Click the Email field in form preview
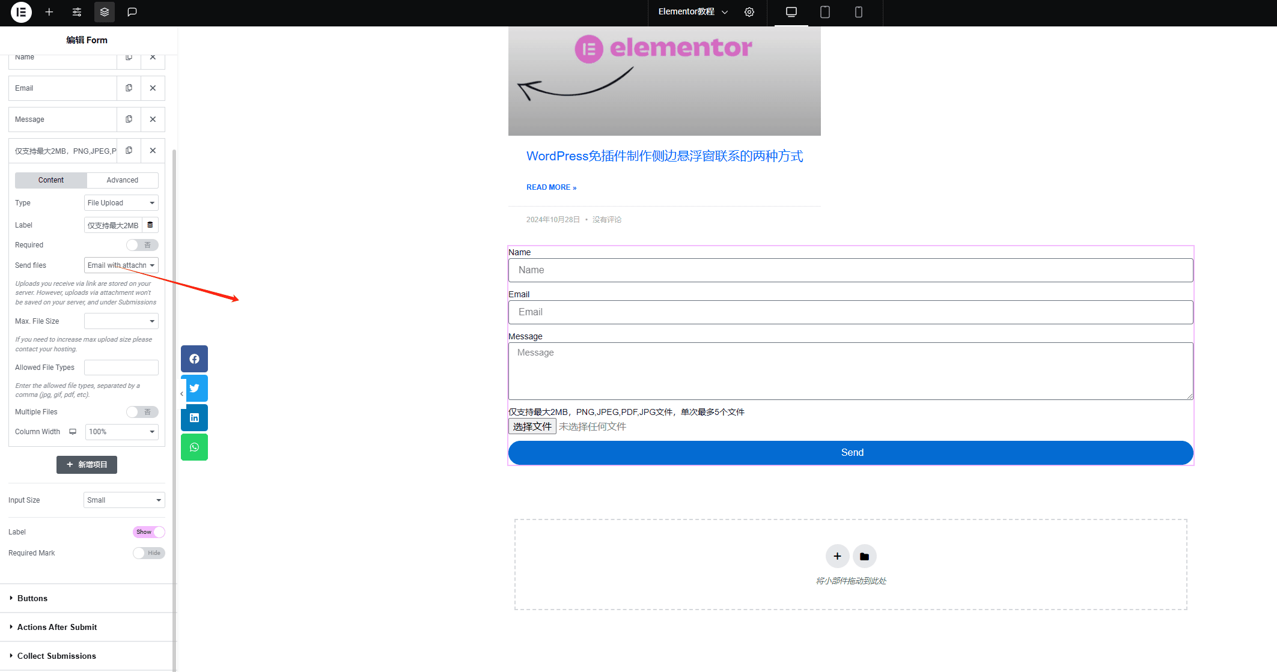This screenshot has height=672, width=1277. point(851,312)
